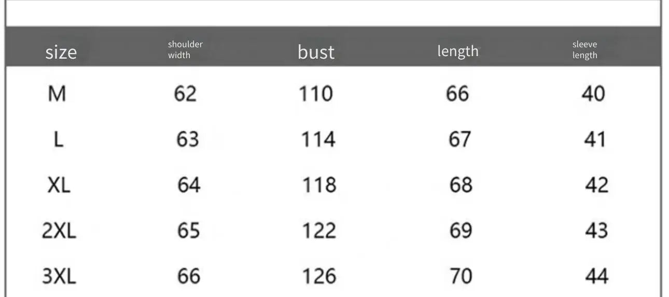669x297 pixels.
Task: Click the 2XL size row label
Action: [x=59, y=230]
